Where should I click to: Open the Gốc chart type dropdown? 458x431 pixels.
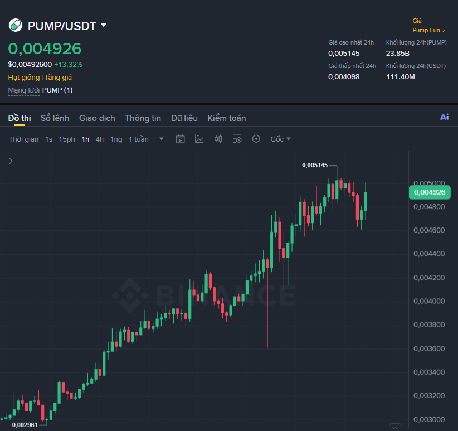tap(280, 139)
